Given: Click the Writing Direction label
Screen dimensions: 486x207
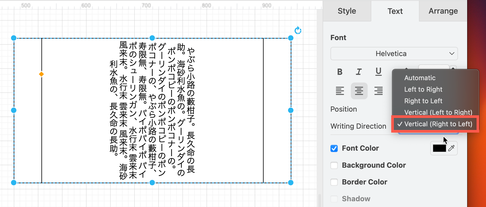Looking at the screenshot, I should pyautogui.click(x=358, y=126).
